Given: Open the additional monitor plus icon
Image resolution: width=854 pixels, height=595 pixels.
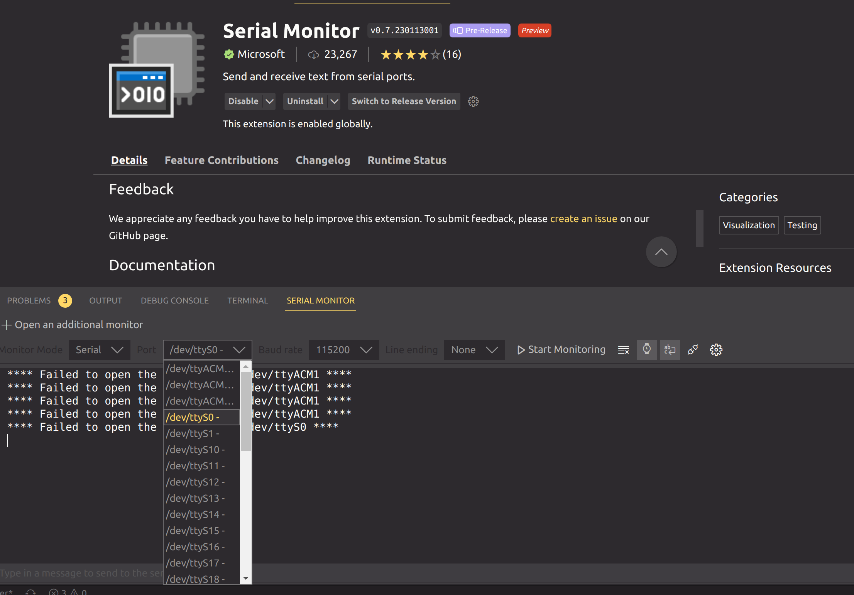Looking at the screenshot, I should point(6,325).
